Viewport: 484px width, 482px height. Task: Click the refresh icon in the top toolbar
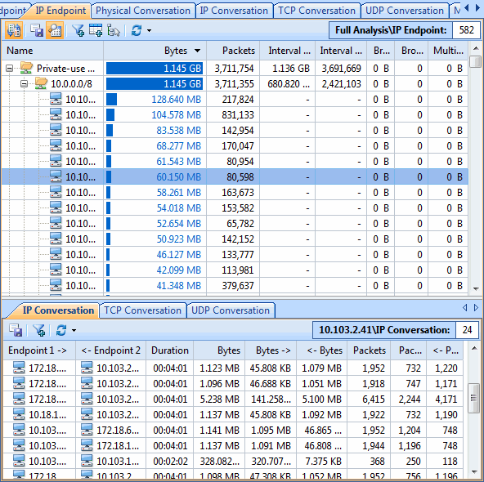(136, 30)
